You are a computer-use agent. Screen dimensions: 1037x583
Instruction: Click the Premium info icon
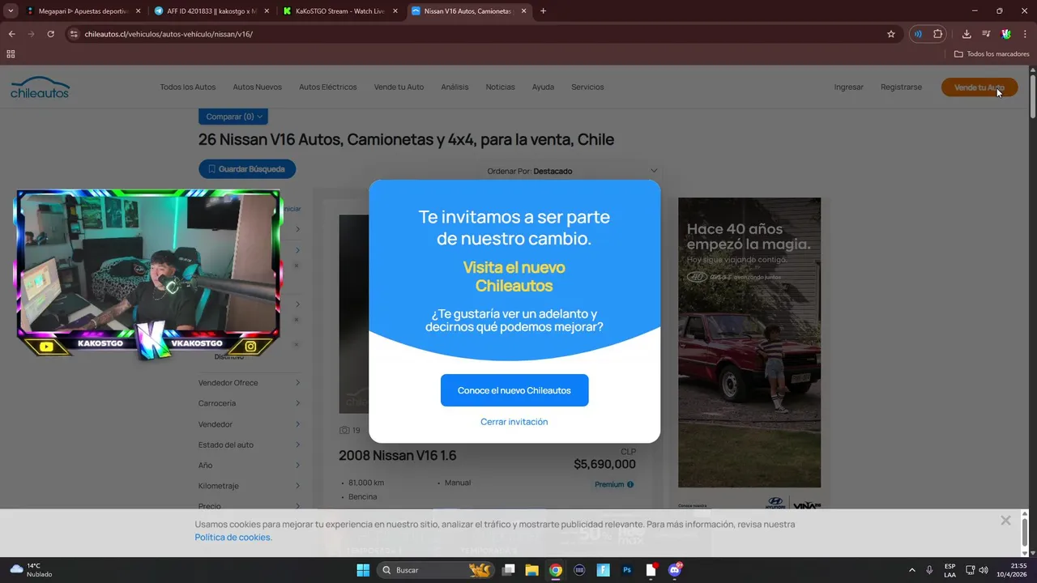(x=630, y=485)
